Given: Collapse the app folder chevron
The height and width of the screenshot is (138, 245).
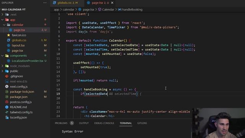Looking at the screenshot, I should (x=2, y=20).
